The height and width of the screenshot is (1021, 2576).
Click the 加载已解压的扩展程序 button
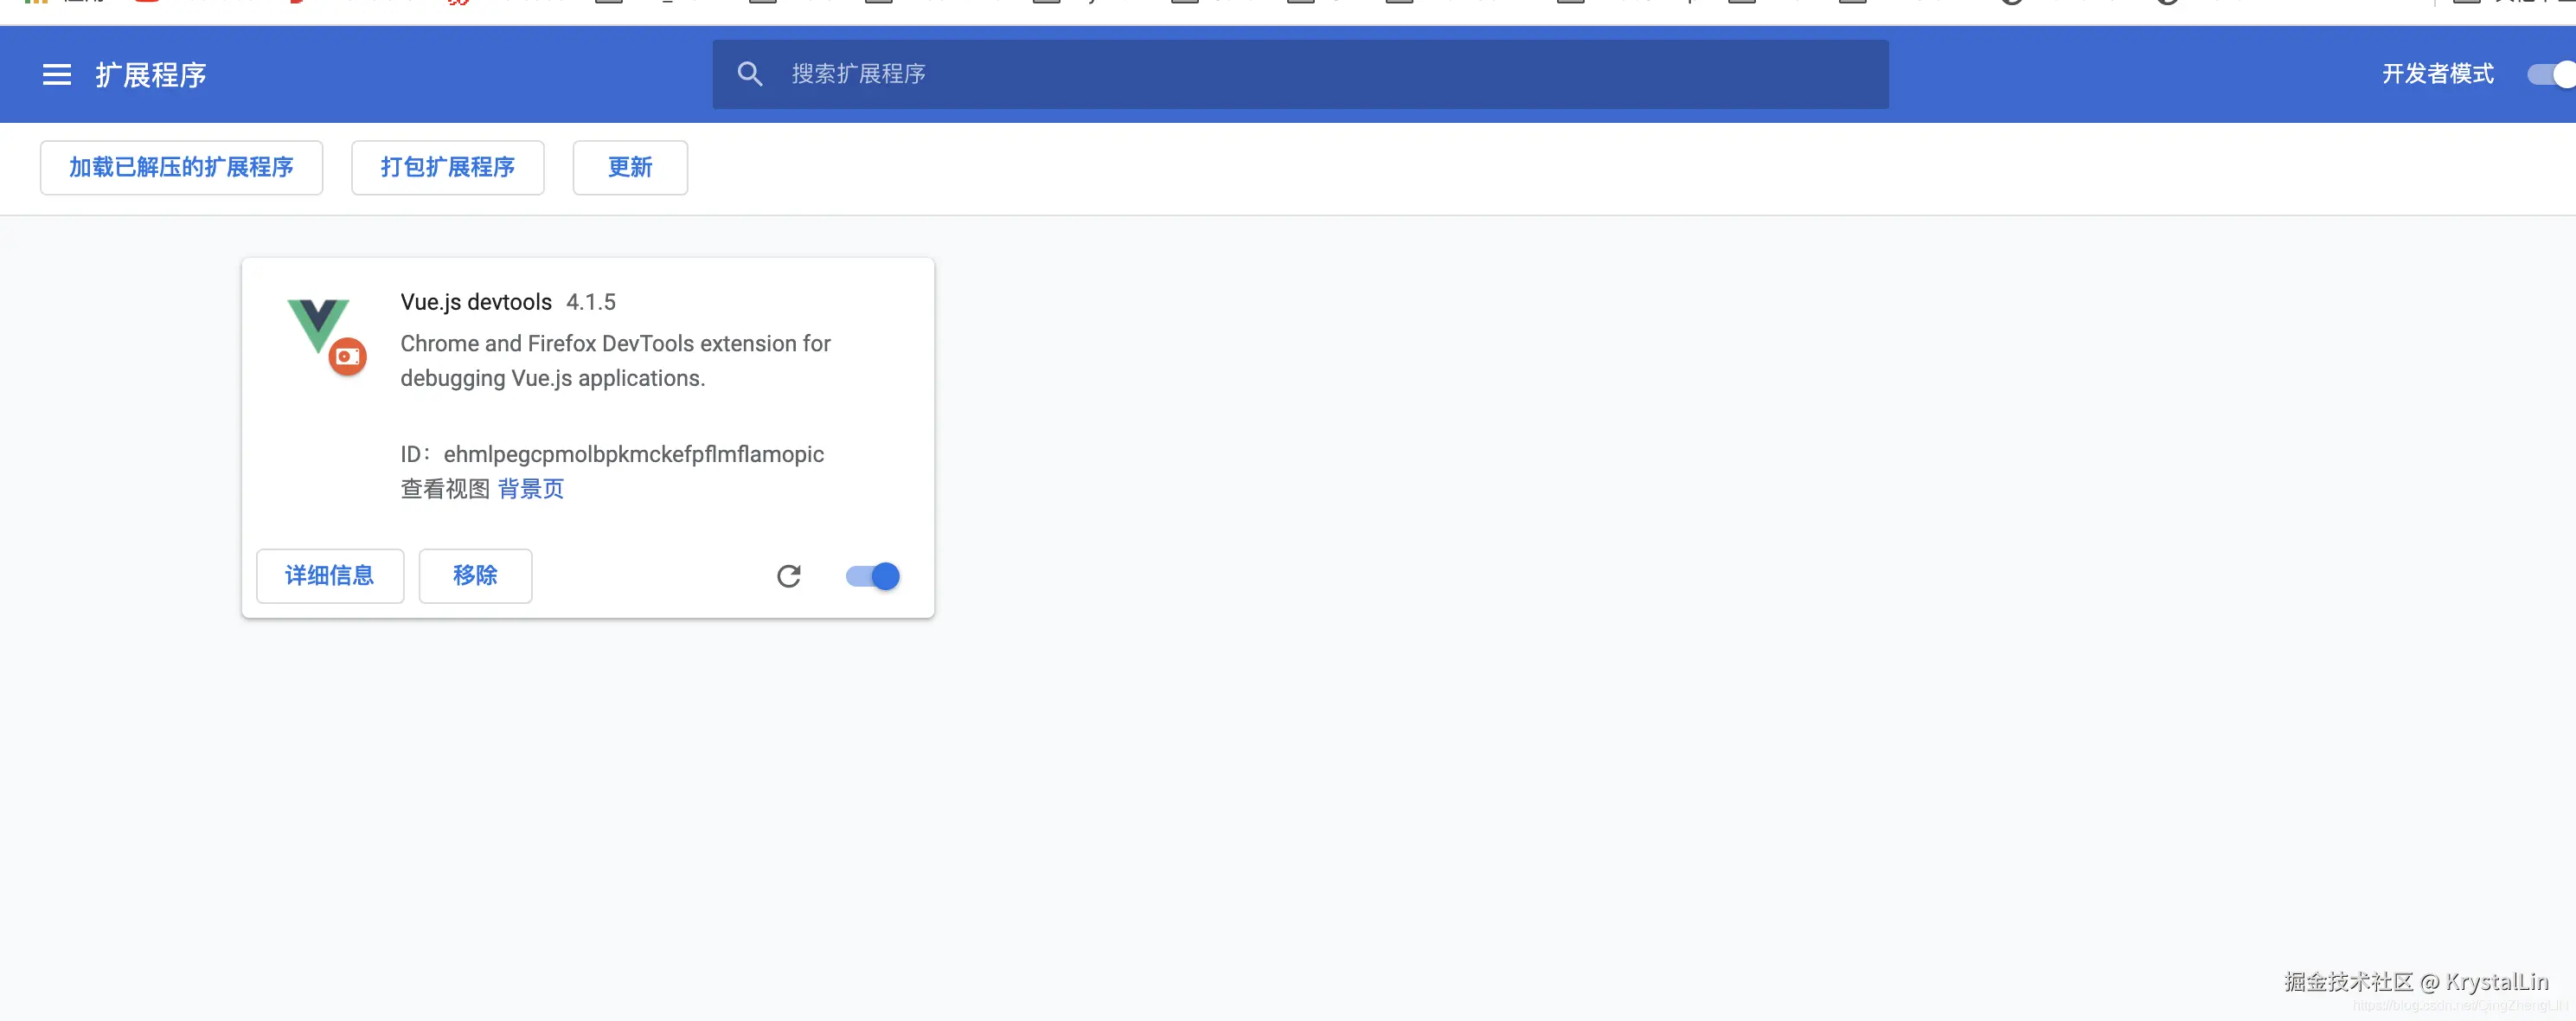(181, 168)
